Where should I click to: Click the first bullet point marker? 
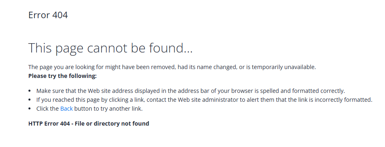pyautogui.click(x=30, y=91)
